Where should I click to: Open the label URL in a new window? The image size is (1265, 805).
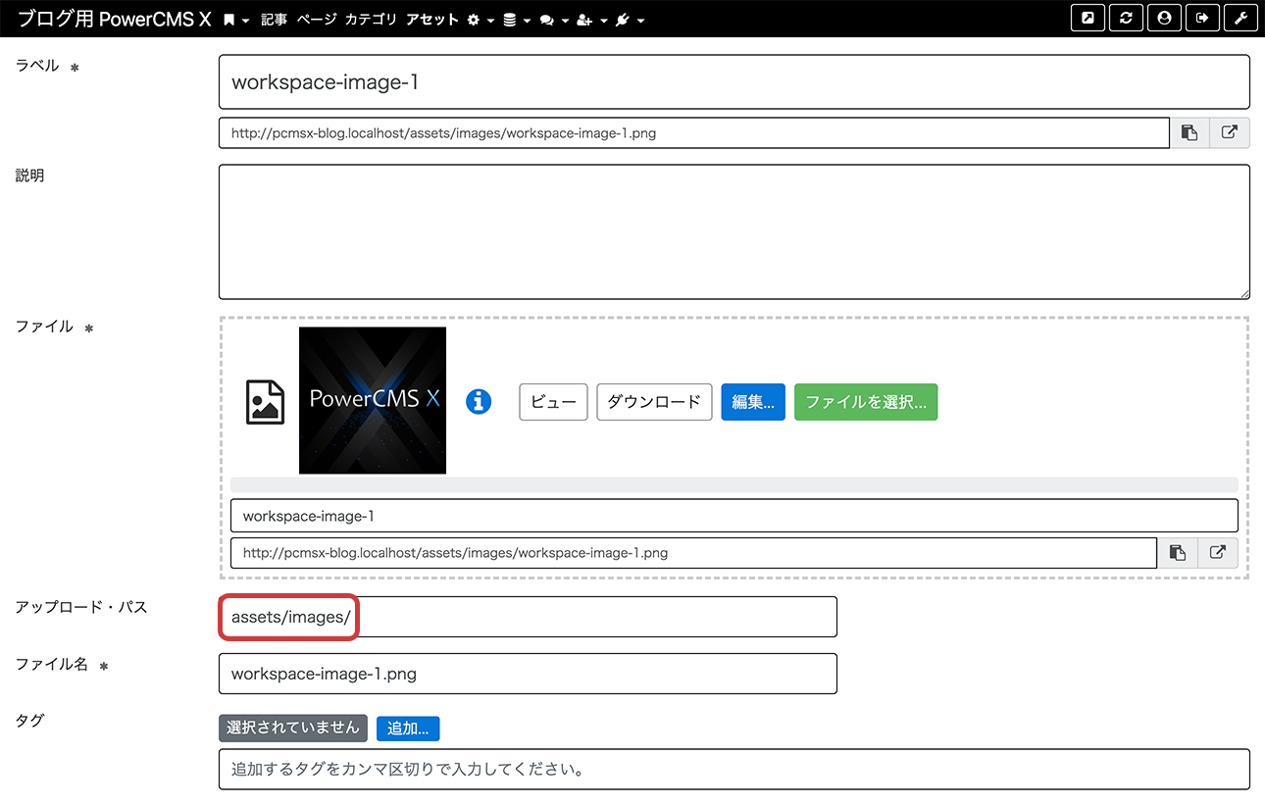[1230, 133]
